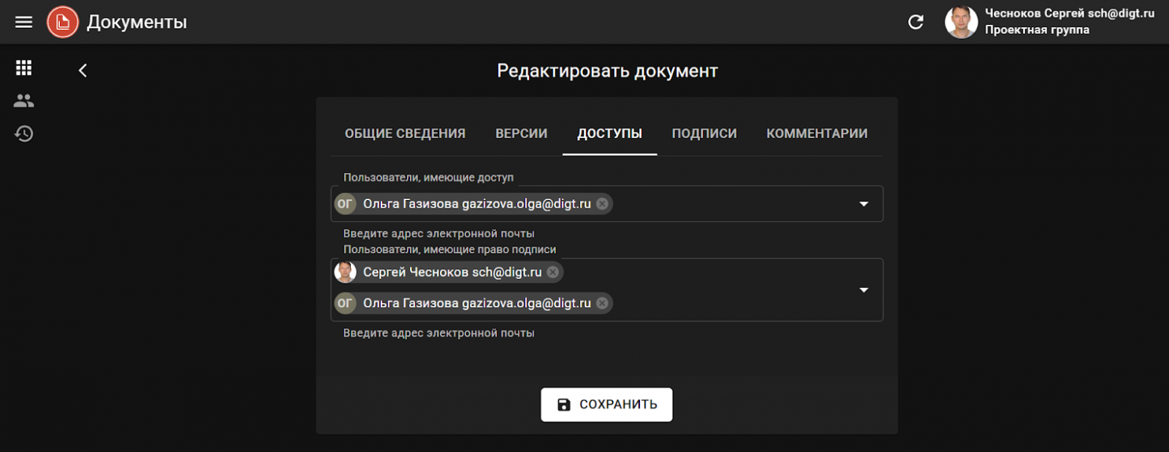
Task: Remove Ольга Газизова from access users
Action: pos(604,203)
